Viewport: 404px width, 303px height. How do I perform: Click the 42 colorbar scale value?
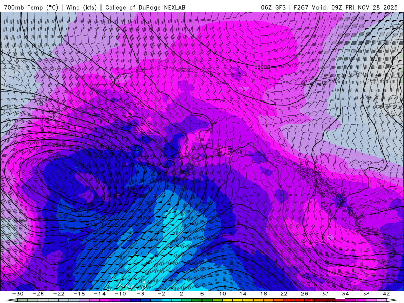(386, 294)
